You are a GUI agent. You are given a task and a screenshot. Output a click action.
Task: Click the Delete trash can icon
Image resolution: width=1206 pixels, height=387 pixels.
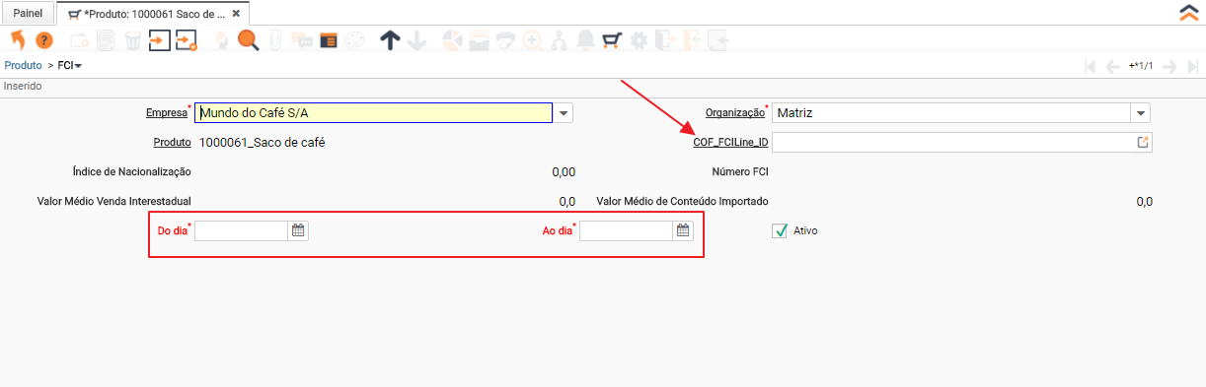tap(132, 40)
